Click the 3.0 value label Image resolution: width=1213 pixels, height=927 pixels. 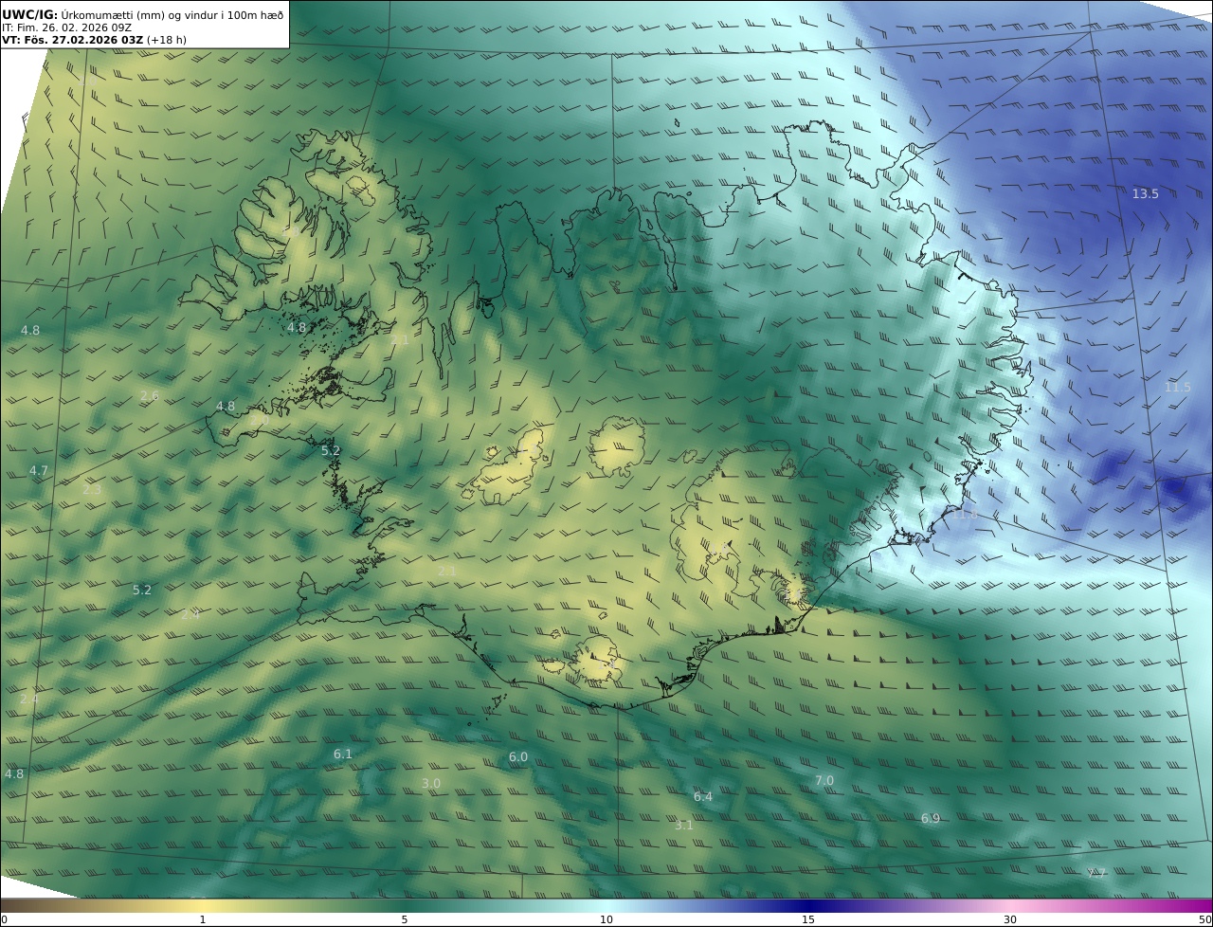431,783
